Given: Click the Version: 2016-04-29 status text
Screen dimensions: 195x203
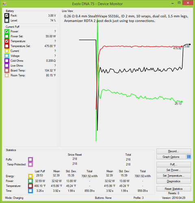Looking at the screenshot, I should tap(173, 198).
